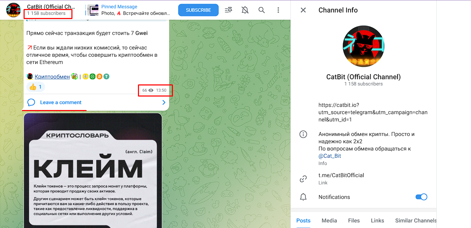Click the SUBSCRIBE button
The height and width of the screenshot is (228, 471).
[x=198, y=10]
